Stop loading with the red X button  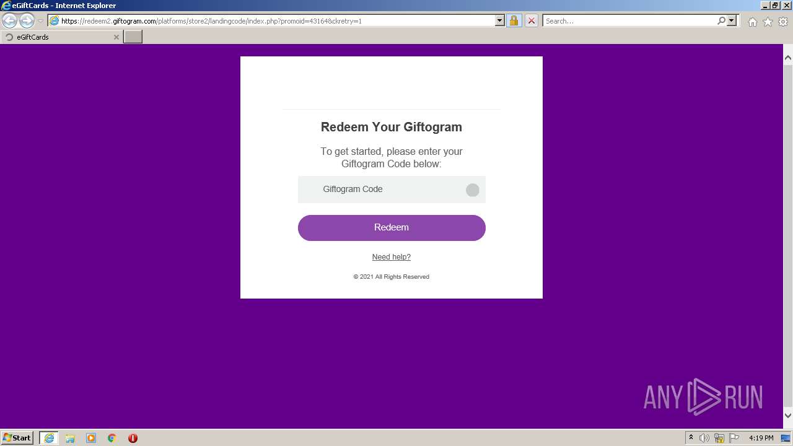pyautogui.click(x=531, y=21)
